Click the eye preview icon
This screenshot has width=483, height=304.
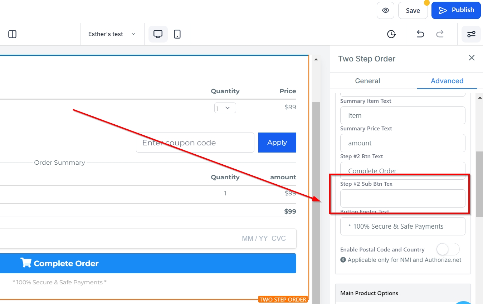(385, 10)
